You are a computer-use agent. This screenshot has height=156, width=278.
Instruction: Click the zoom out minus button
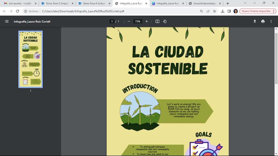point(129,21)
